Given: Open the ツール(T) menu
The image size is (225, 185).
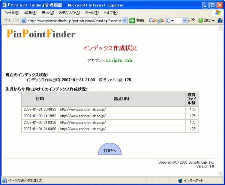Looking at the screenshot, I should [x=92, y=13].
